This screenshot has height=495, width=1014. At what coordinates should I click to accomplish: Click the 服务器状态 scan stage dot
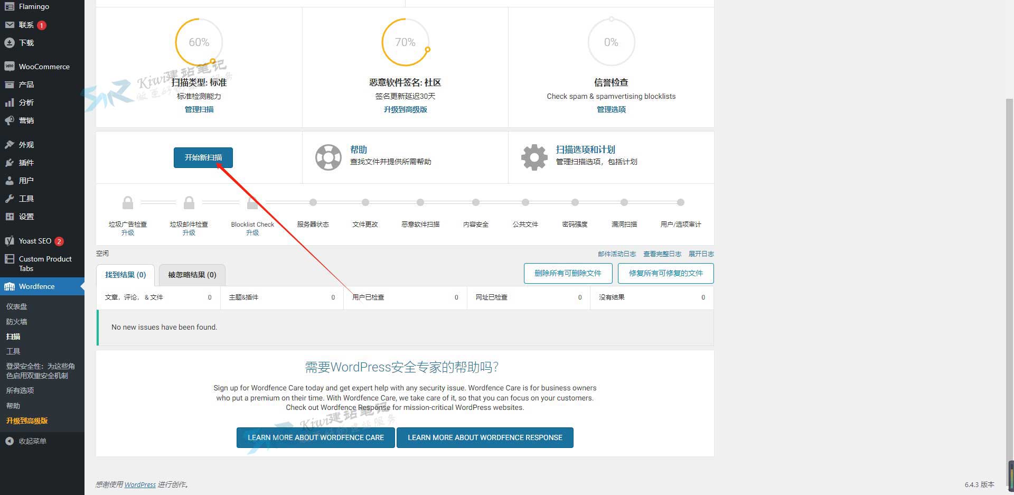pyautogui.click(x=313, y=202)
